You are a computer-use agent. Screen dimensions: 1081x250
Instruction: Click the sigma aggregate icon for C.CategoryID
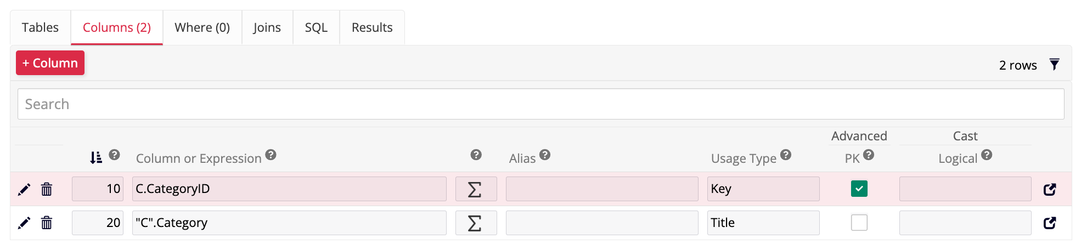(x=475, y=189)
